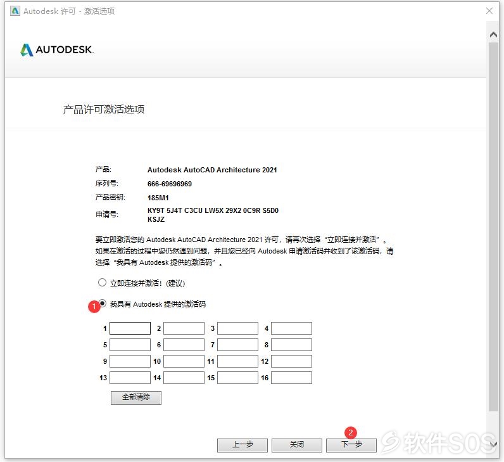Click activation code field 10

point(184,361)
